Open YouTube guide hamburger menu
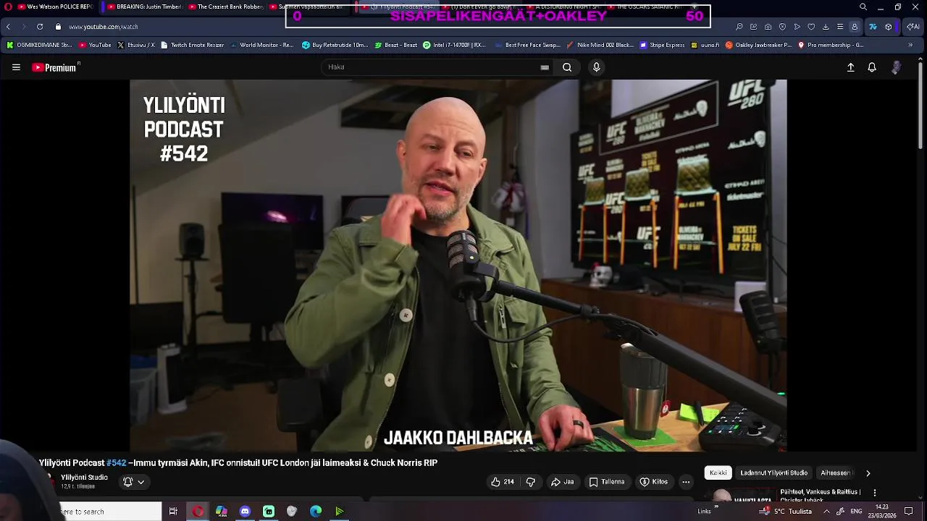927x521 pixels. click(16, 67)
